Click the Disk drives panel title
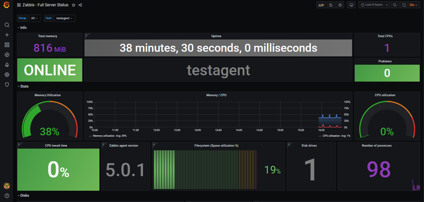 point(309,146)
